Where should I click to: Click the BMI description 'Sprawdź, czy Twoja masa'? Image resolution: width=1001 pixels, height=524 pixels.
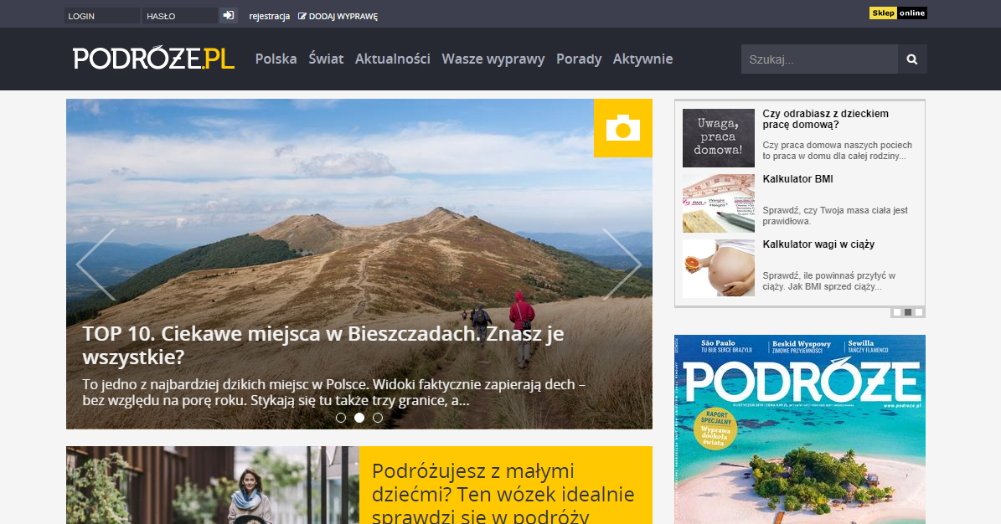coord(835,216)
